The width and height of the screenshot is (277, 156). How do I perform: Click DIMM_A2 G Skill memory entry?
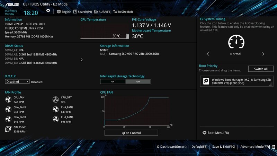(31, 54)
